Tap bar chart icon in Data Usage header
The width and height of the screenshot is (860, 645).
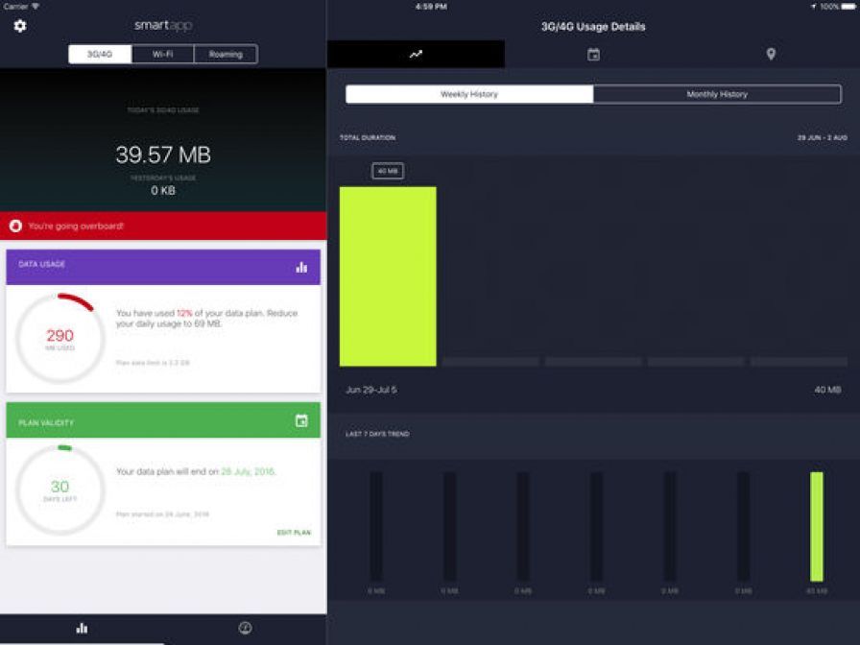pyautogui.click(x=301, y=268)
